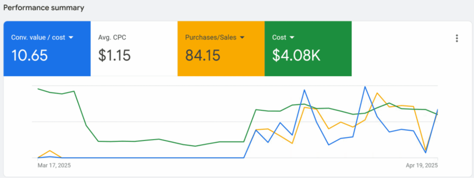Select the Avg. CPC metric card
Screen dimensions: 474x178
pos(134,48)
